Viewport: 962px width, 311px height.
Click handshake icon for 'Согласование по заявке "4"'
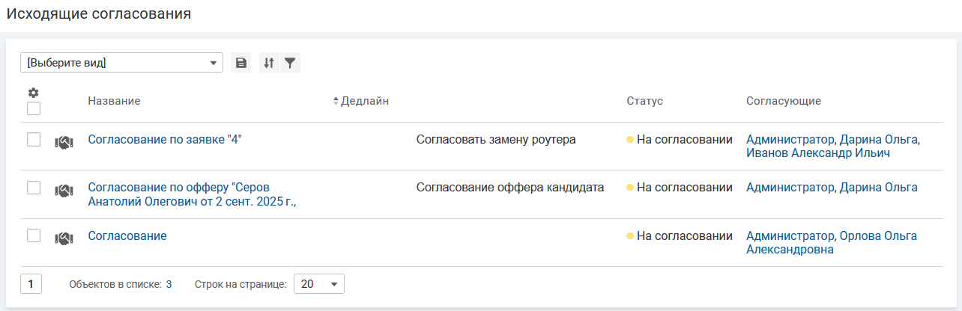(64, 142)
